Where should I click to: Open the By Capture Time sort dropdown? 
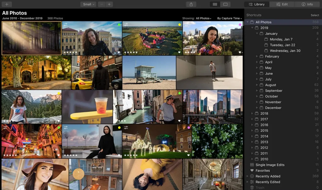tap(230, 18)
